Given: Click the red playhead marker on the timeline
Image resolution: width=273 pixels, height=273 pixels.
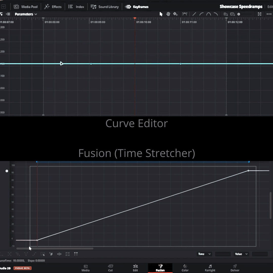Looking at the screenshot, I should coord(135,18).
